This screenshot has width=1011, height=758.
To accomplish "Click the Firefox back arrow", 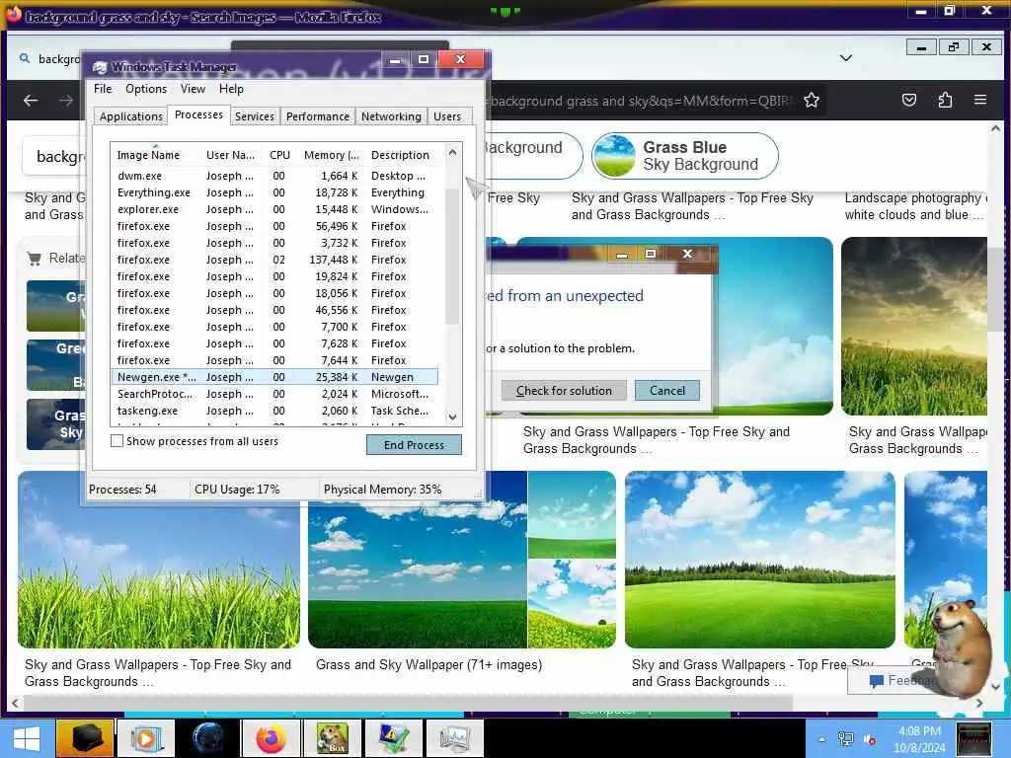I will pos(31,101).
